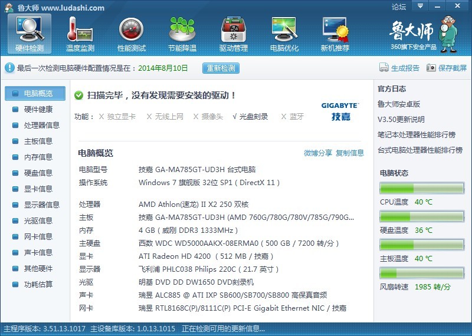
Task: Open the 论坛 forum link
Action: [x=399, y=6]
